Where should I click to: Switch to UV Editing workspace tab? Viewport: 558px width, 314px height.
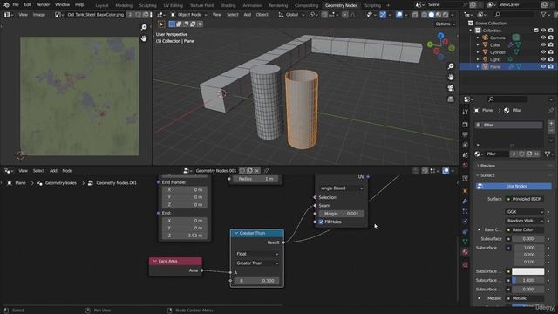173,5
